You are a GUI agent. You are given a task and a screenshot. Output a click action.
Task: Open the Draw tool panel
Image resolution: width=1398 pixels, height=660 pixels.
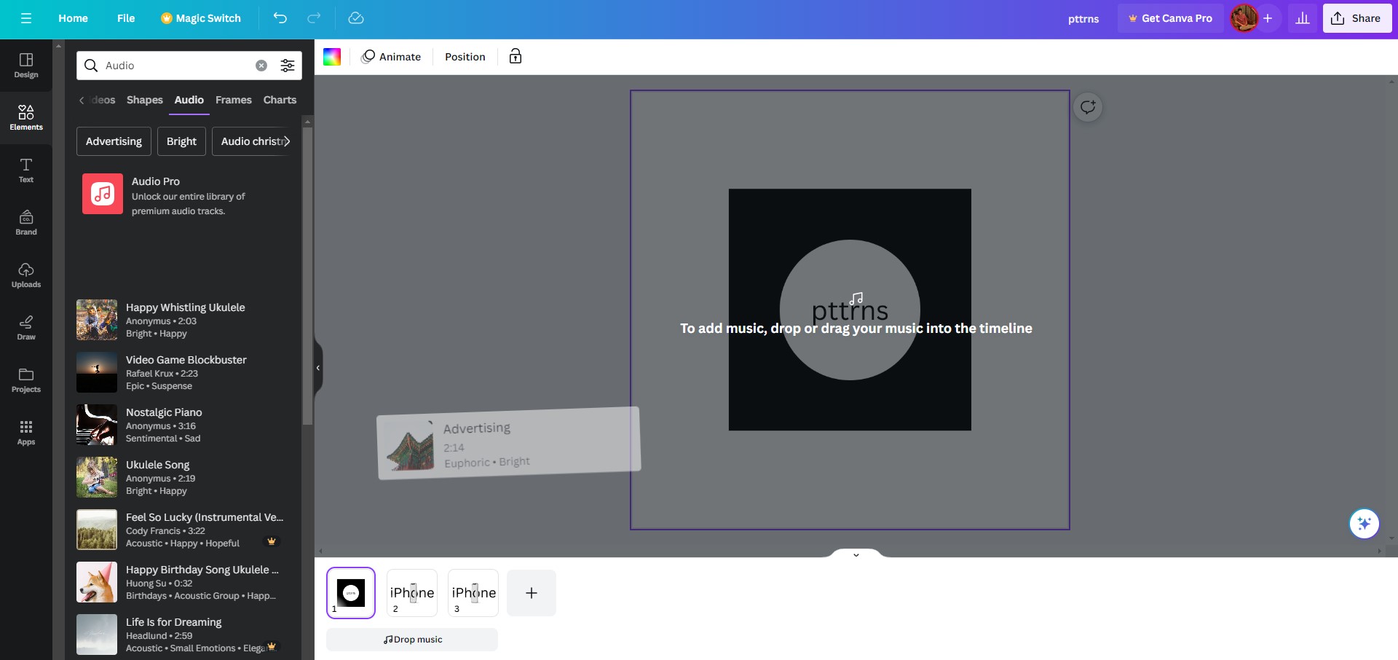coord(26,327)
